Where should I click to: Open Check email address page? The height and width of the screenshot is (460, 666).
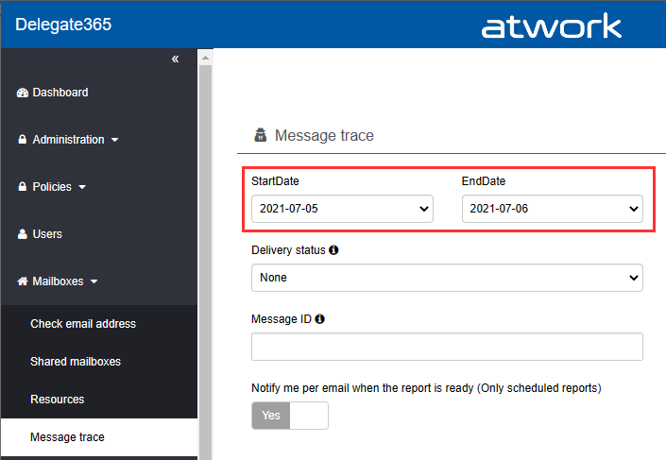click(83, 324)
